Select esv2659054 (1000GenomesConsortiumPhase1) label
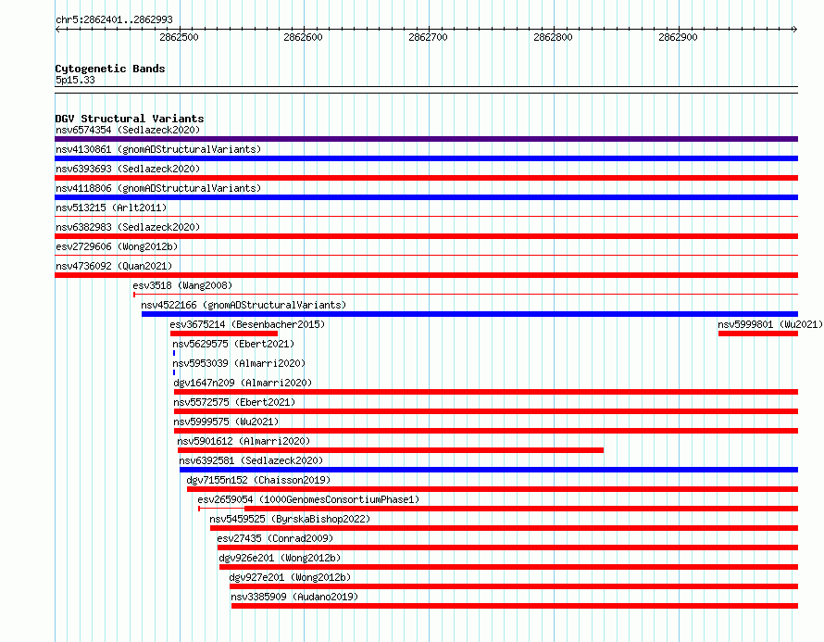The image size is (824, 642). 308,499
